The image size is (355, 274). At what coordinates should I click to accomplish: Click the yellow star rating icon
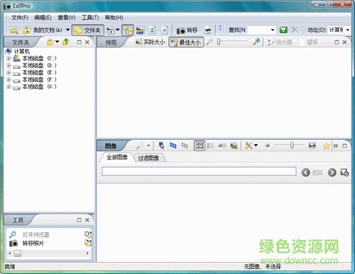point(326,146)
